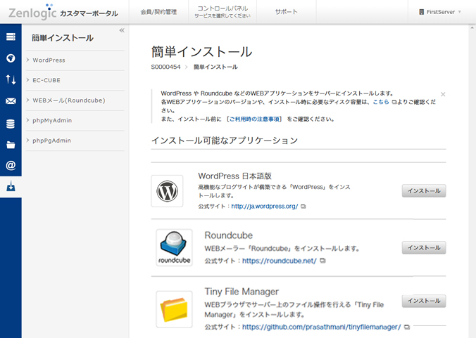Expand the WordPress item in side menu

click(x=49, y=60)
